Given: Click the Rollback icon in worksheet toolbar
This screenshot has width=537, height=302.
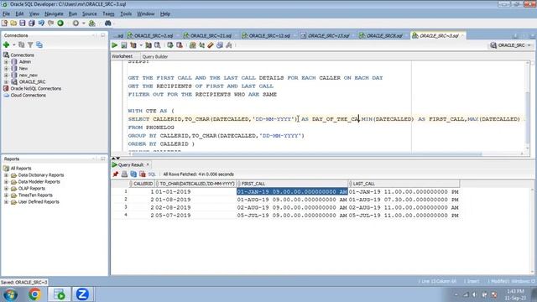Looking at the screenshot, I should click(179, 45).
